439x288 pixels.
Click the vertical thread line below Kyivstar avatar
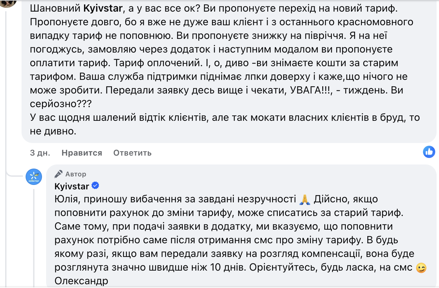34,239
